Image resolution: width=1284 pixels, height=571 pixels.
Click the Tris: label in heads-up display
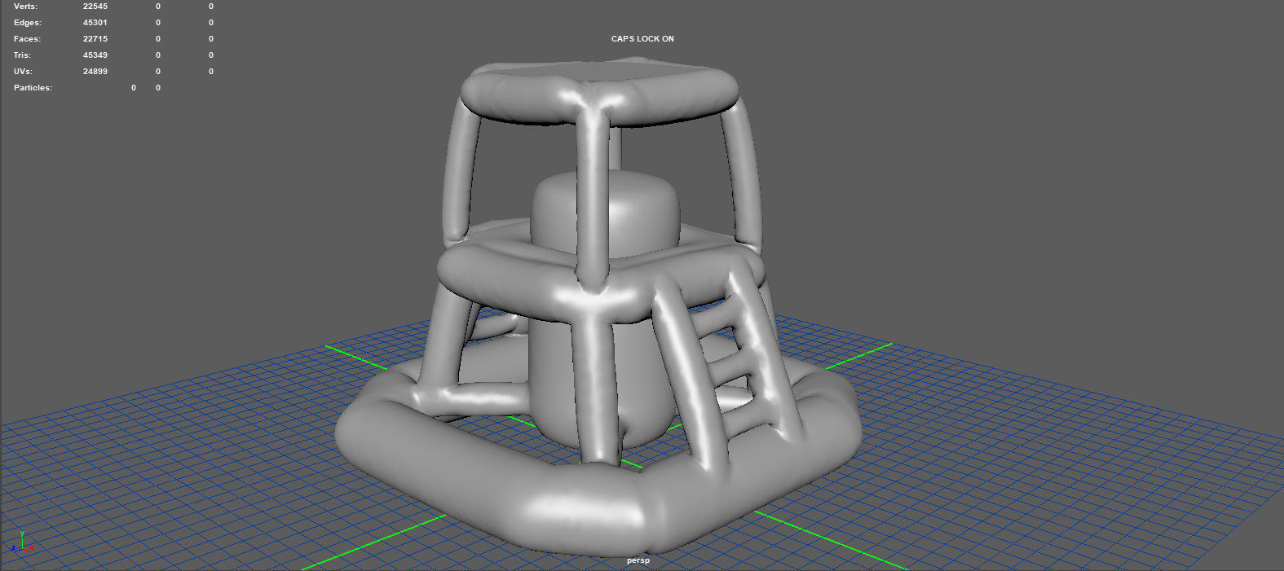point(22,55)
